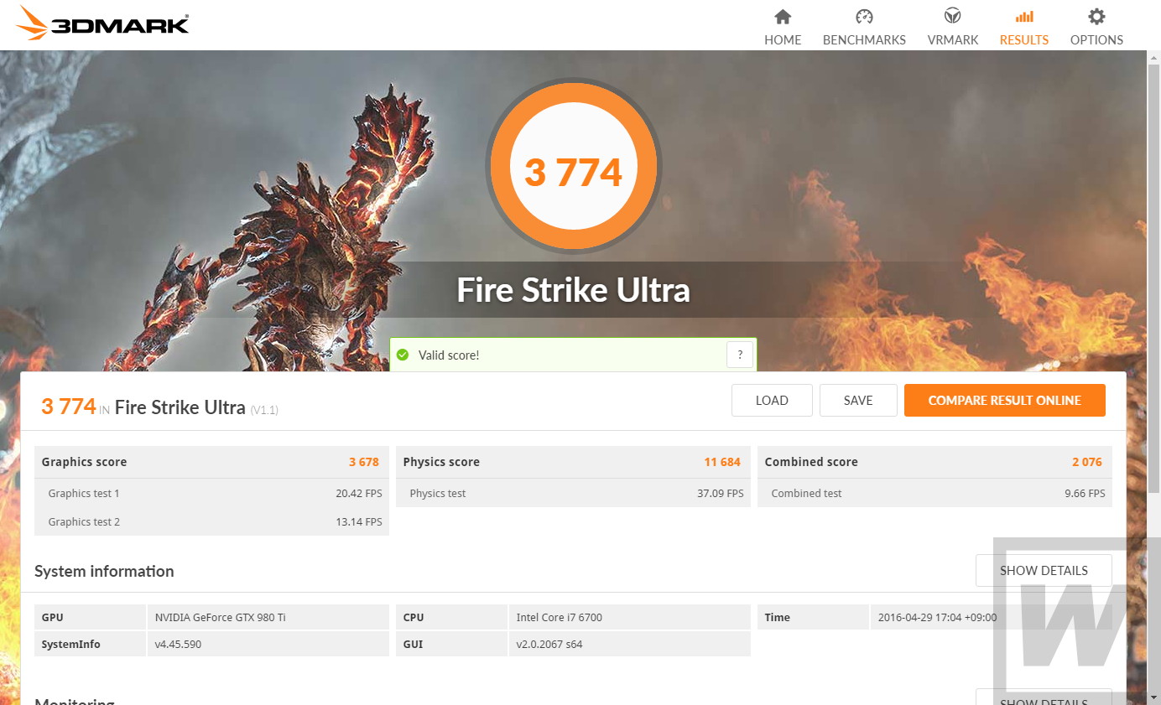Viewport: 1161px width, 705px height.
Task: Click the Graphics test 1 row
Action: coord(211,493)
